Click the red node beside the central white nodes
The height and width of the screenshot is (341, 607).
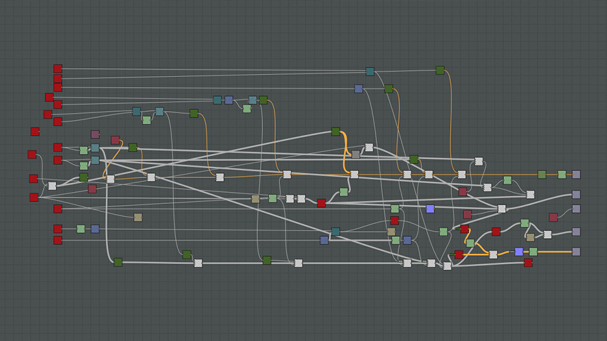pyautogui.click(x=321, y=203)
